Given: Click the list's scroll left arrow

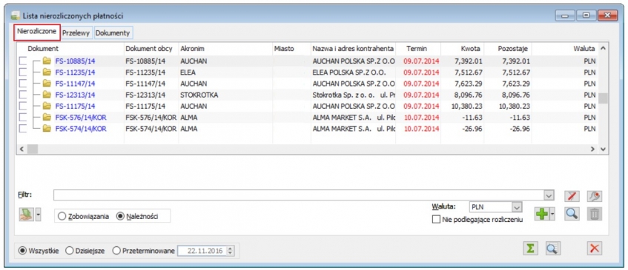Looking at the screenshot, I should [x=22, y=149].
